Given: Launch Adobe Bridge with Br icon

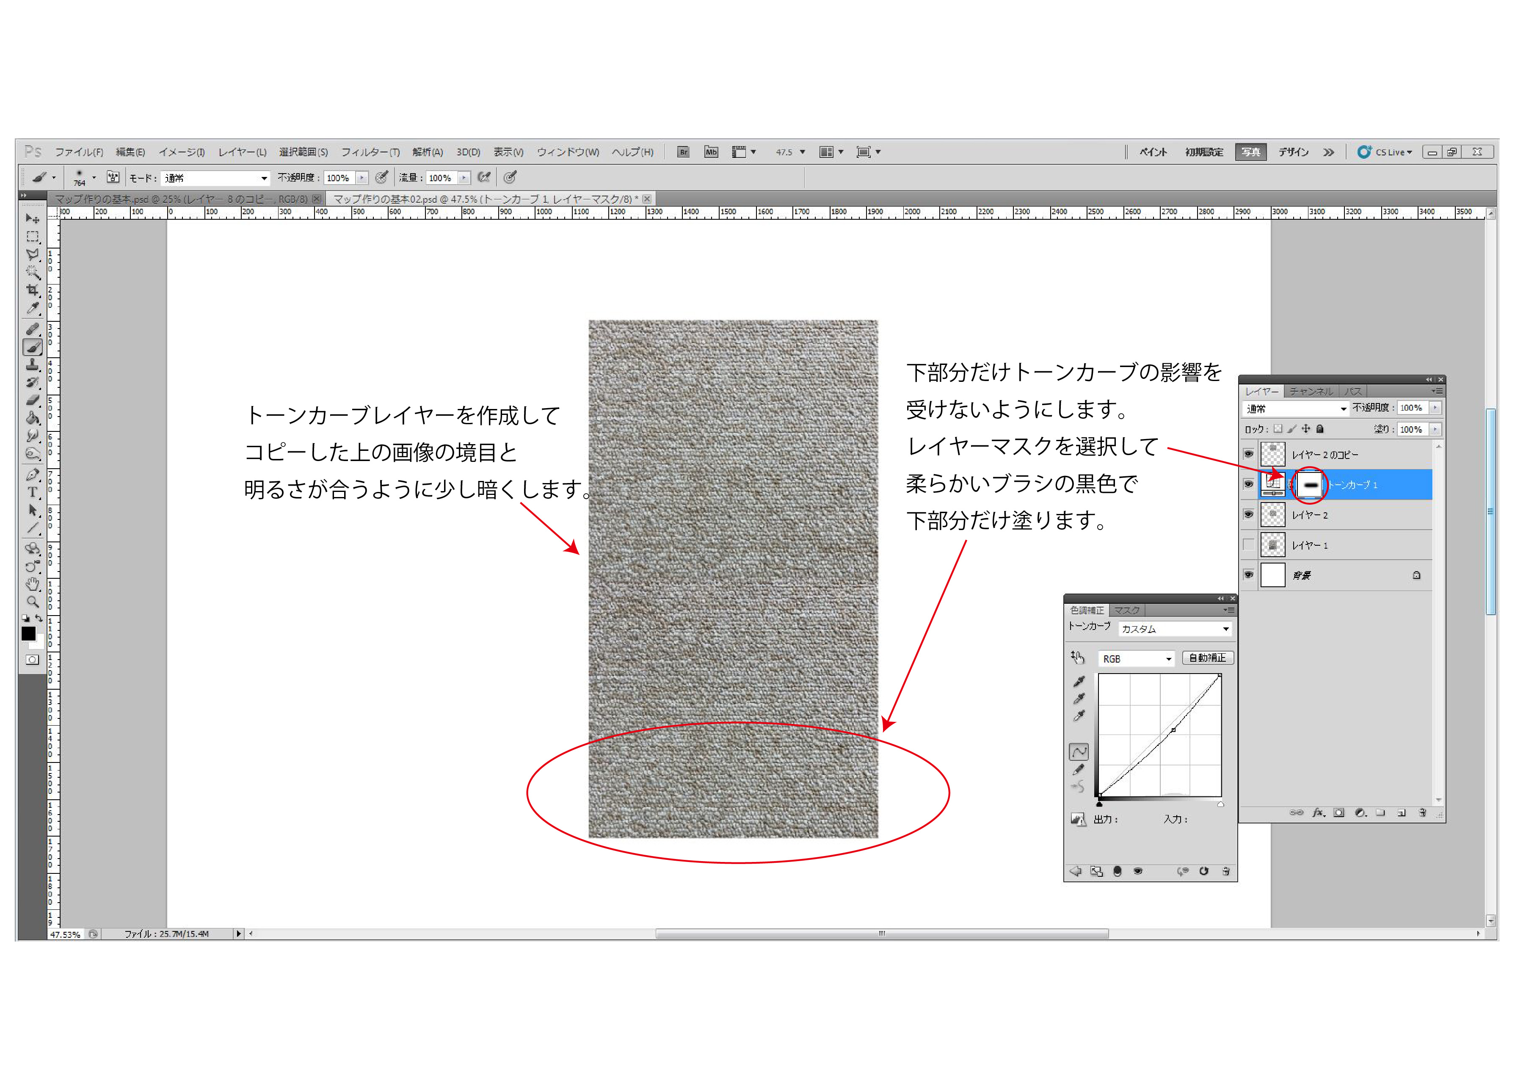Looking at the screenshot, I should [683, 152].
